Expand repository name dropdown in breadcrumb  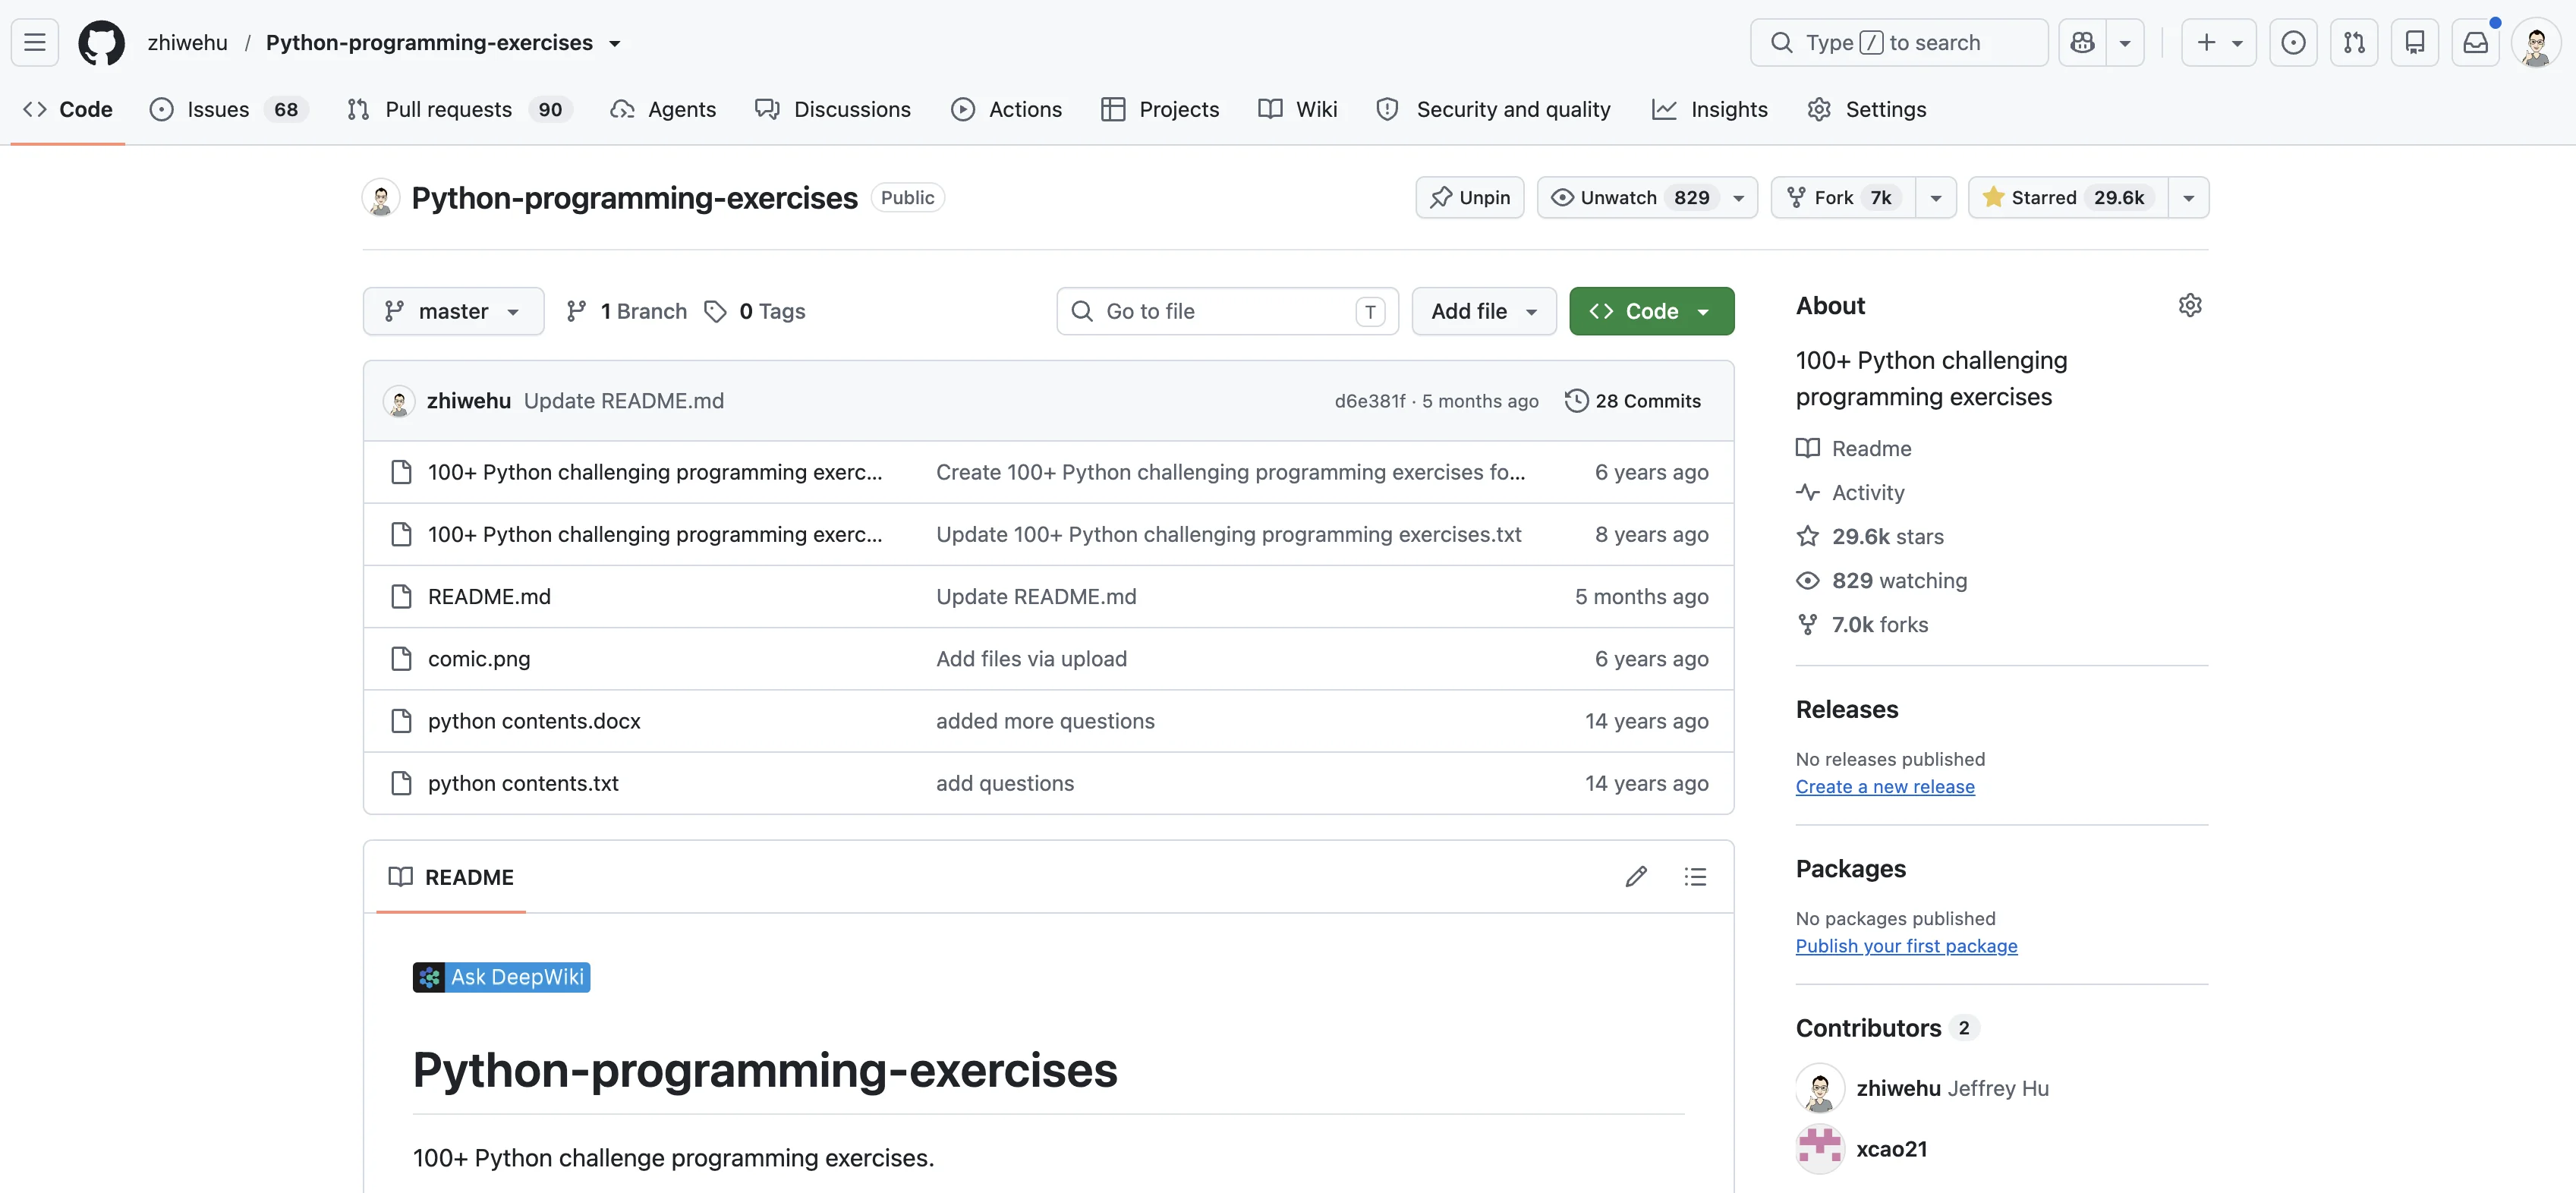coord(615,43)
